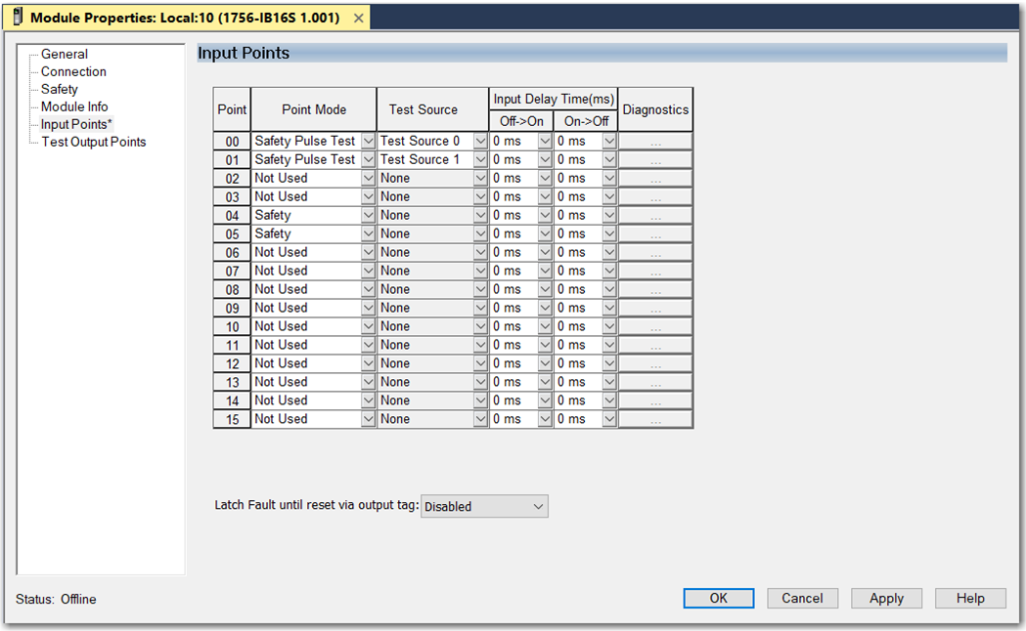Open Help for this dialog
This screenshot has width=1026, height=631.
[970, 598]
